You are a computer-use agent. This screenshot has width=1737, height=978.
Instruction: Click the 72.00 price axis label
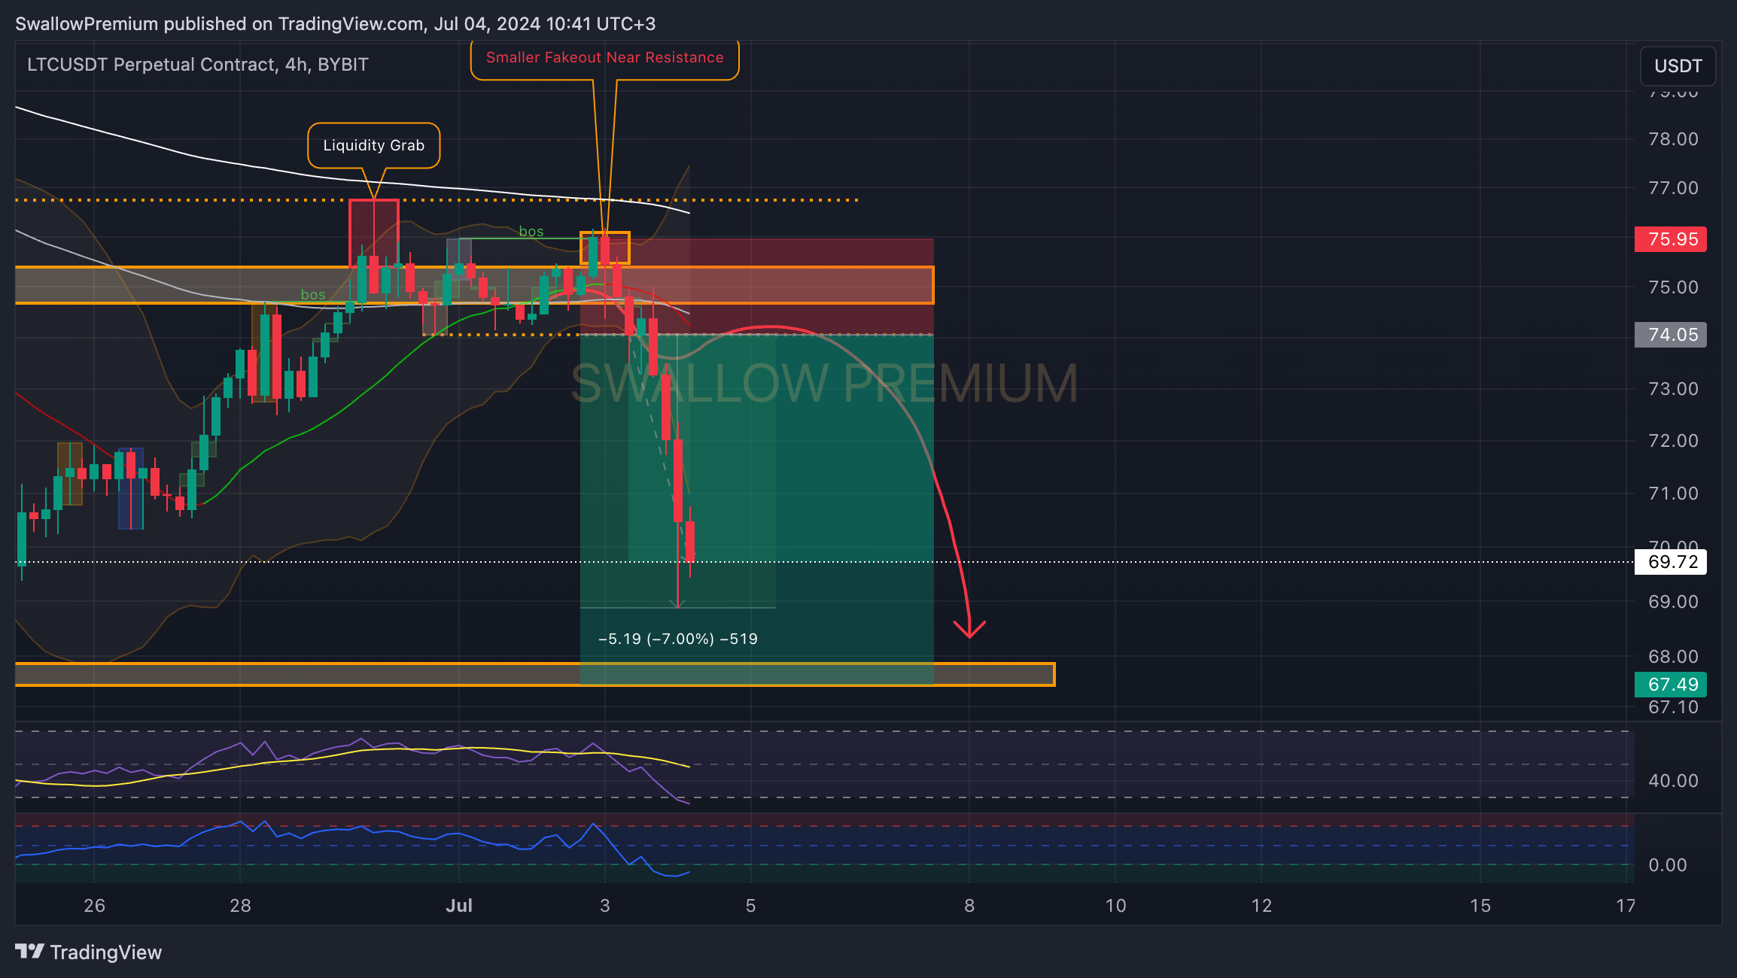tap(1673, 441)
